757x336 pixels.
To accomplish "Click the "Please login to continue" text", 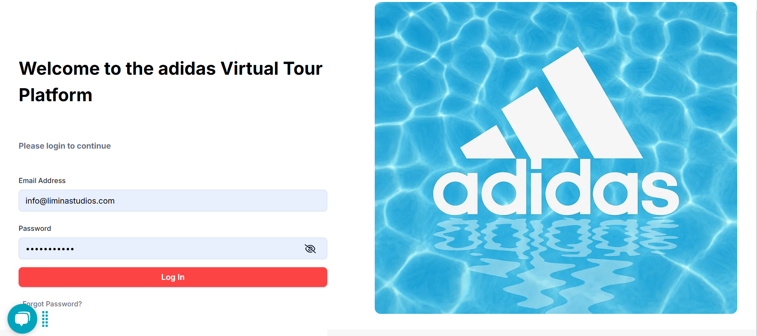I will click(65, 146).
